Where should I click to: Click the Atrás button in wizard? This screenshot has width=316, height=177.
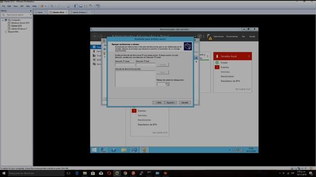(x=158, y=103)
